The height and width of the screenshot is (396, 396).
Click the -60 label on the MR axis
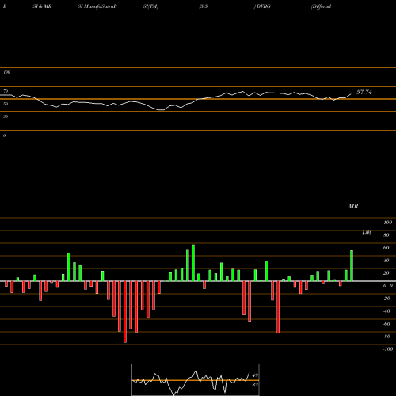coord(386,324)
